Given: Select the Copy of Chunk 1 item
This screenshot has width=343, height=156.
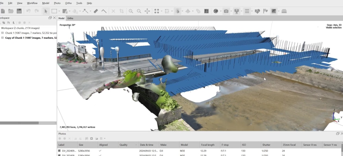Looking at the screenshot, I should (31, 38).
